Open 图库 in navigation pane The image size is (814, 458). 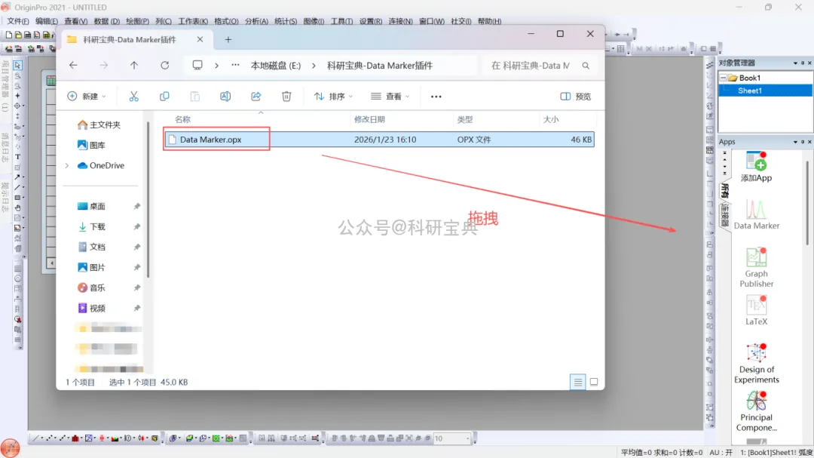91,145
